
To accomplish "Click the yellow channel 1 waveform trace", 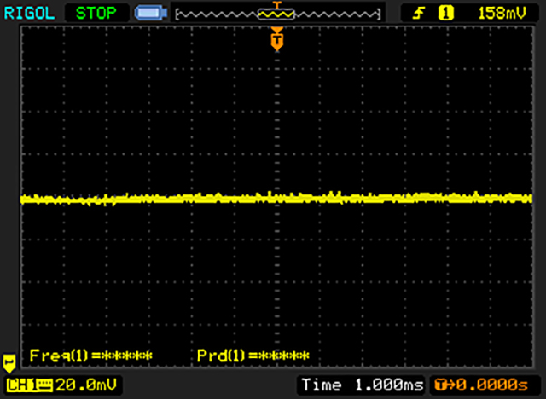I will (276, 199).
